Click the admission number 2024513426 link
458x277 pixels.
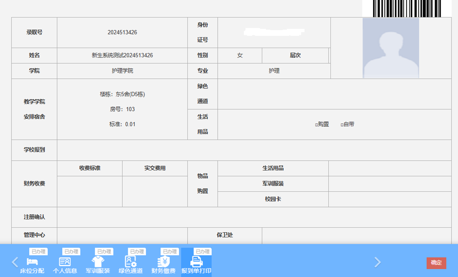pyautogui.click(x=122, y=32)
